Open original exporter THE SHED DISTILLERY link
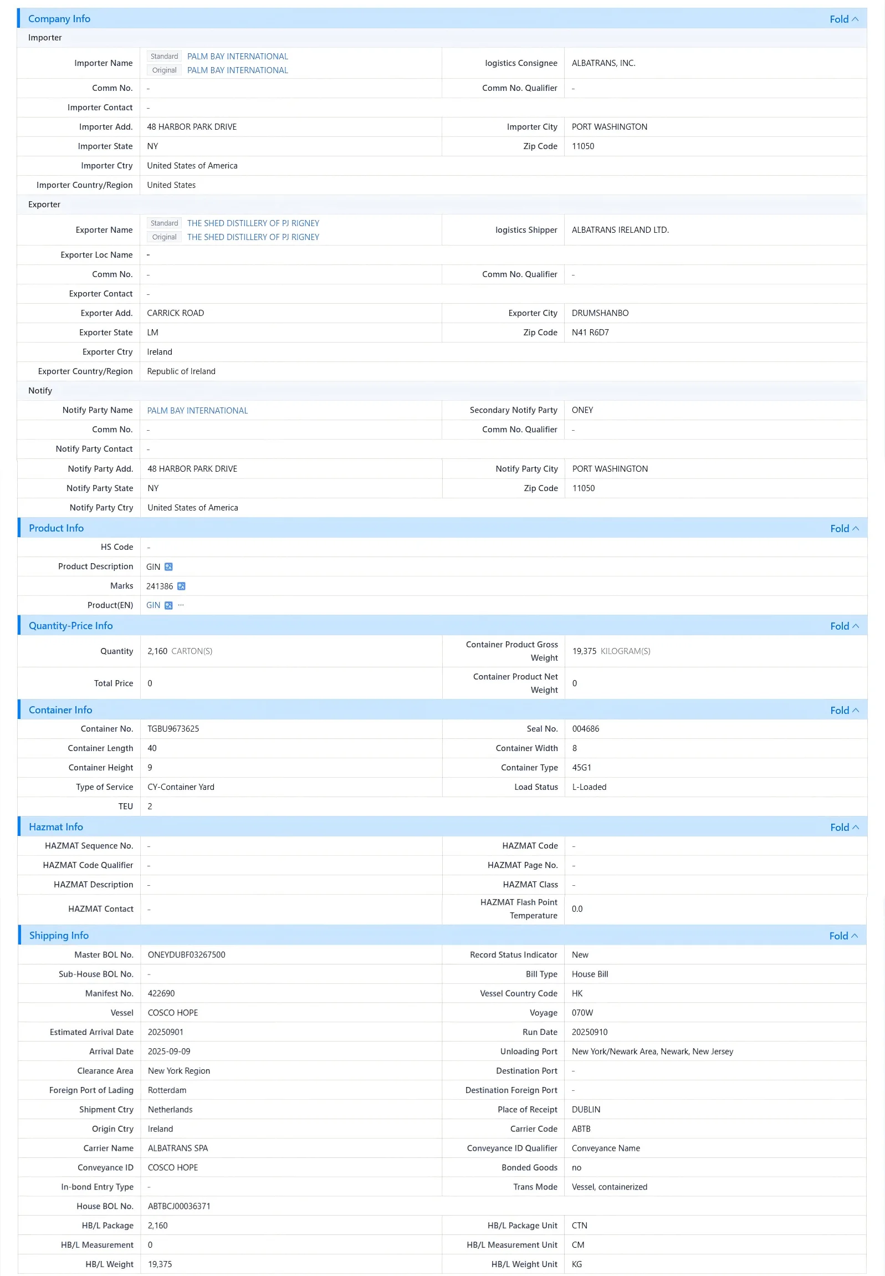The width and height of the screenshot is (885, 1276). pyautogui.click(x=253, y=237)
